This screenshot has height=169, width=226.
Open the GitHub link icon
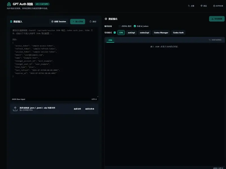pyautogui.click(x=214, y=6)
